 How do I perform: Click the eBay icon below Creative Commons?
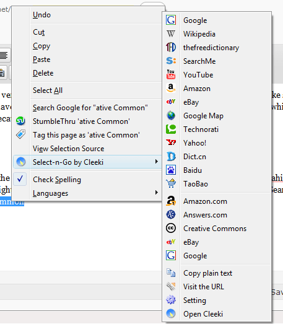coord(171,242)
